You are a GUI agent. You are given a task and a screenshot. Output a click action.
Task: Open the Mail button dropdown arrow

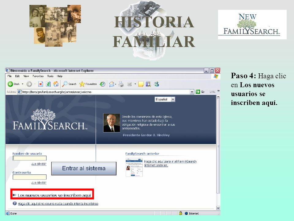115,84
